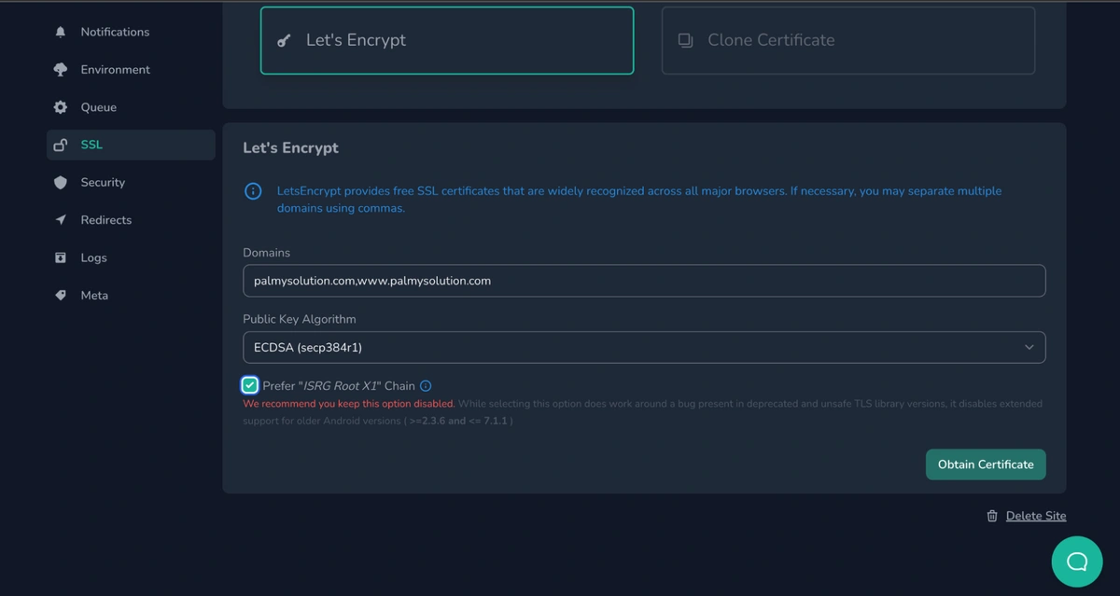The height and width of the screenshot is (596, 1120).
Task: Click the Environment tree icon
Action: (x=61, y=70)
